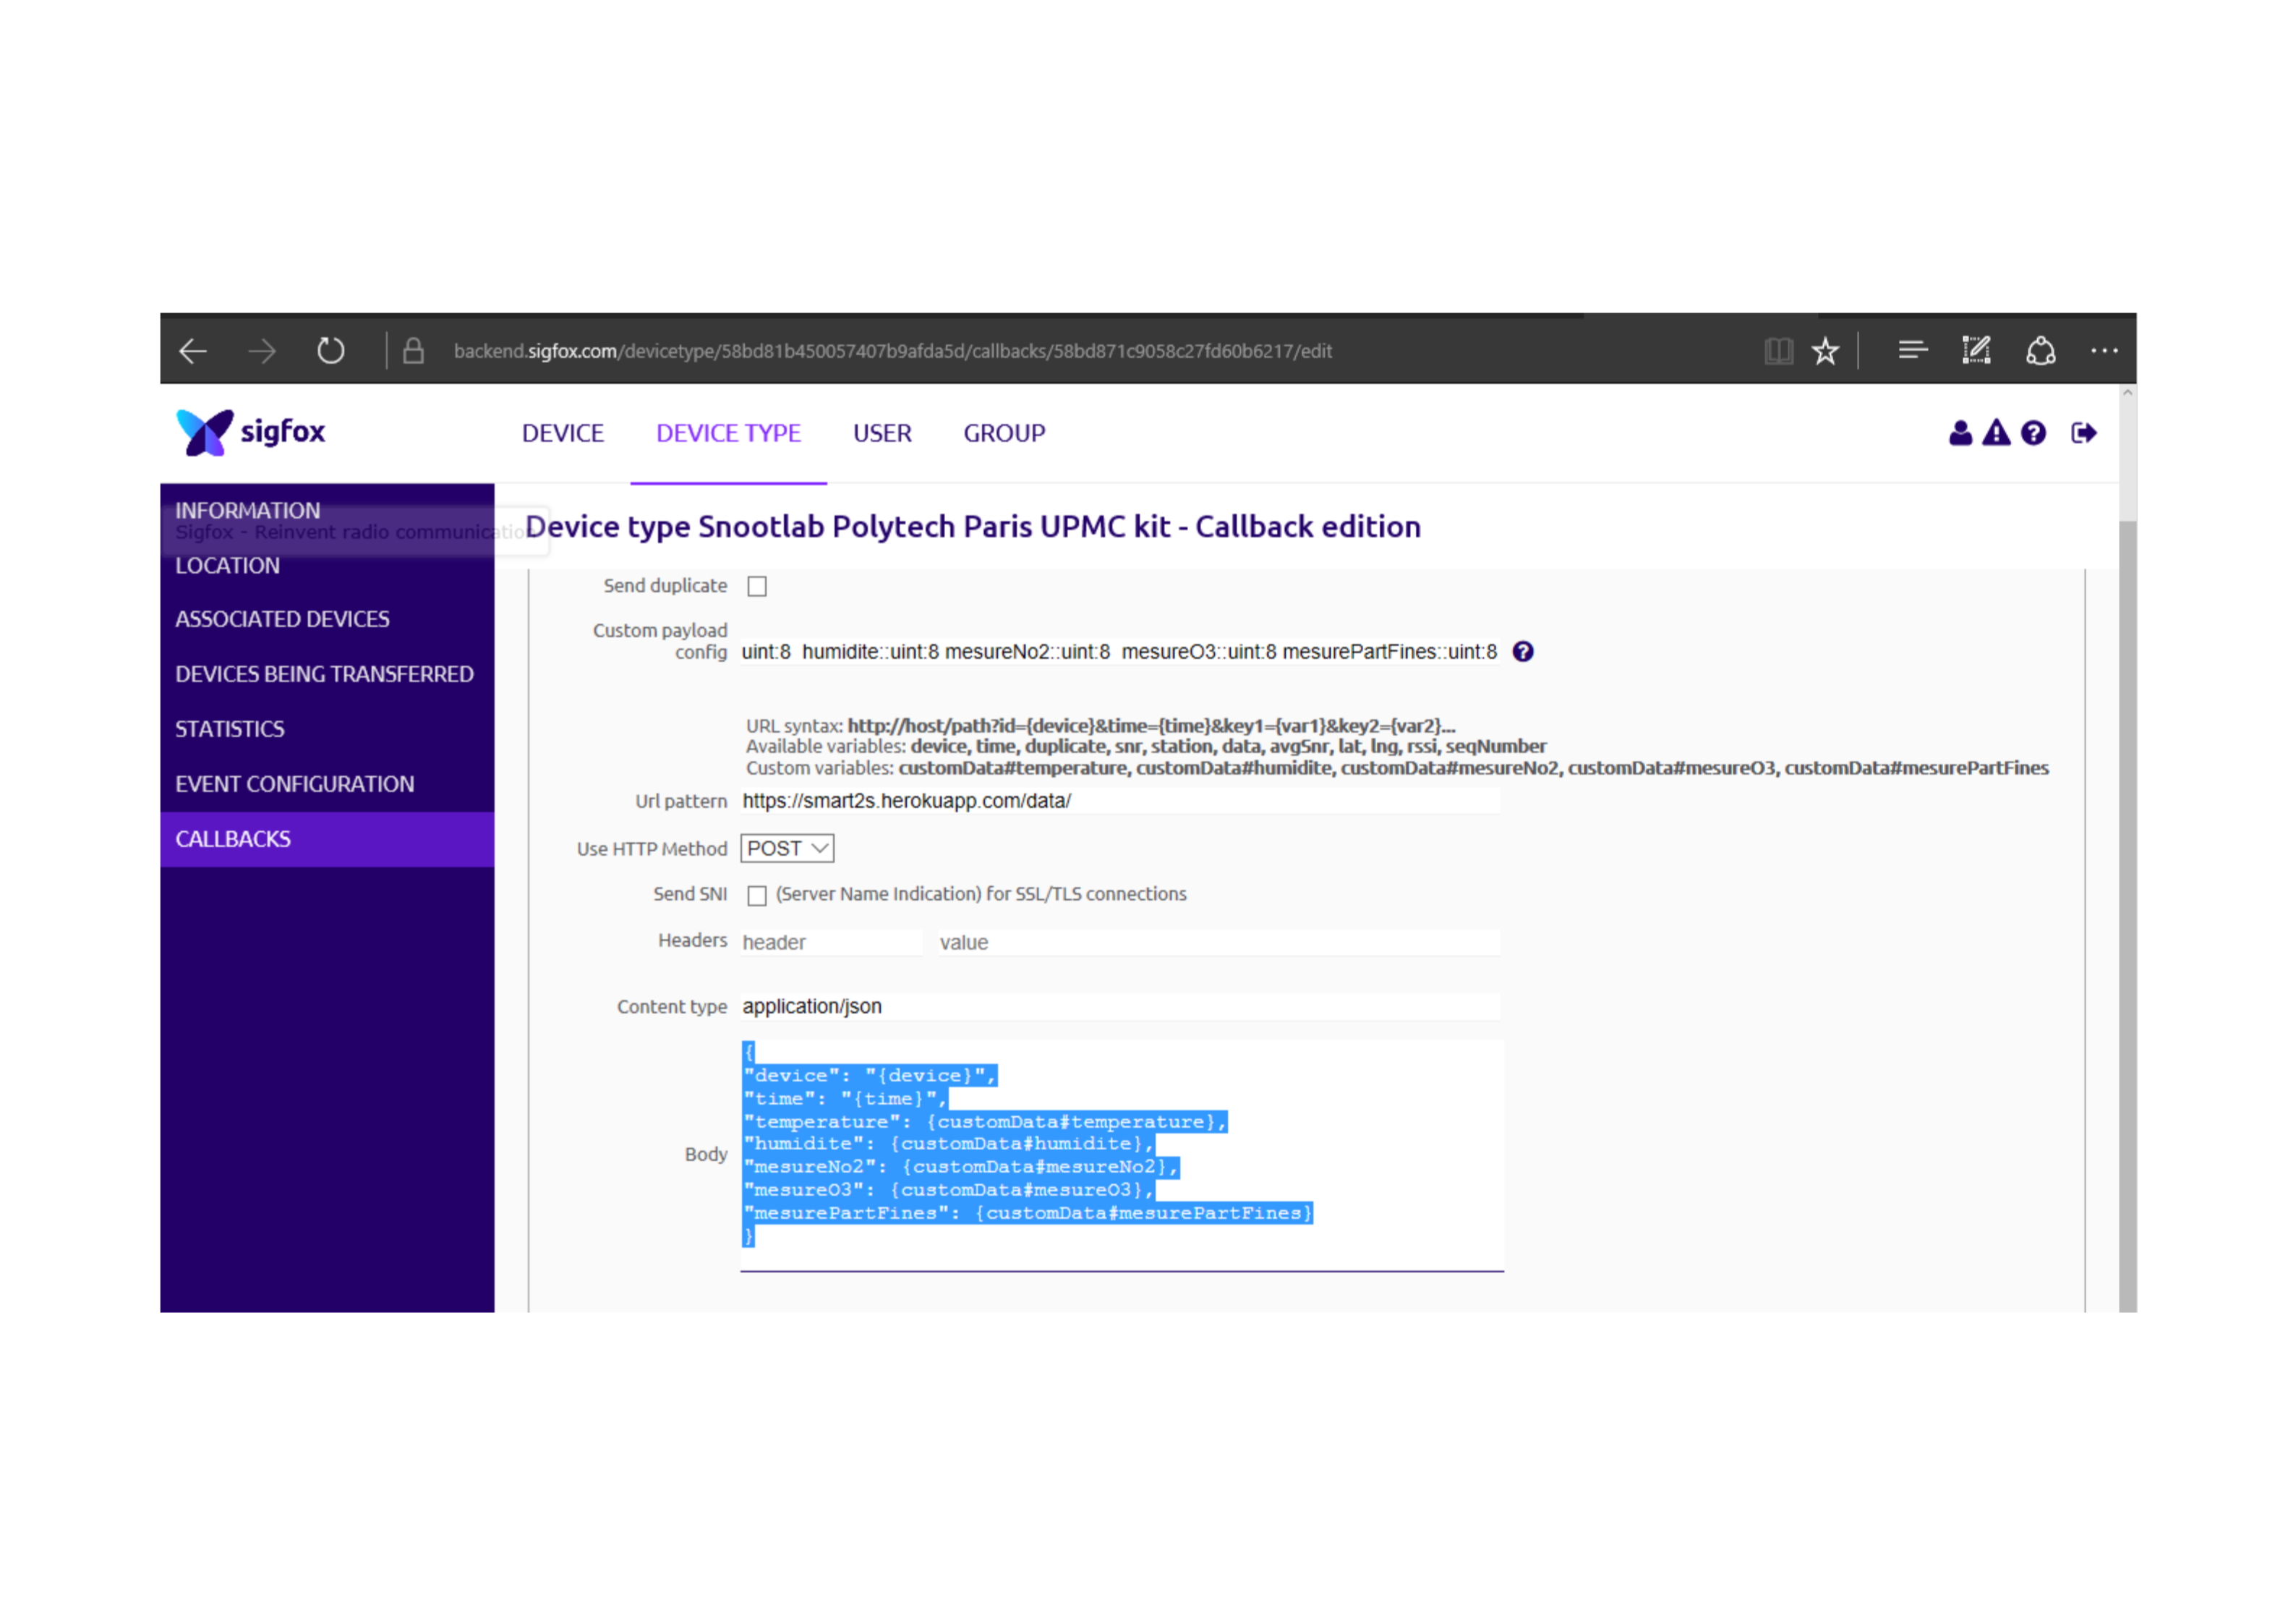Select CALLBACKS in the sidebar
Image resolution: width=2296 pixels, height=1624 pixels.
(x=327, y=840)
